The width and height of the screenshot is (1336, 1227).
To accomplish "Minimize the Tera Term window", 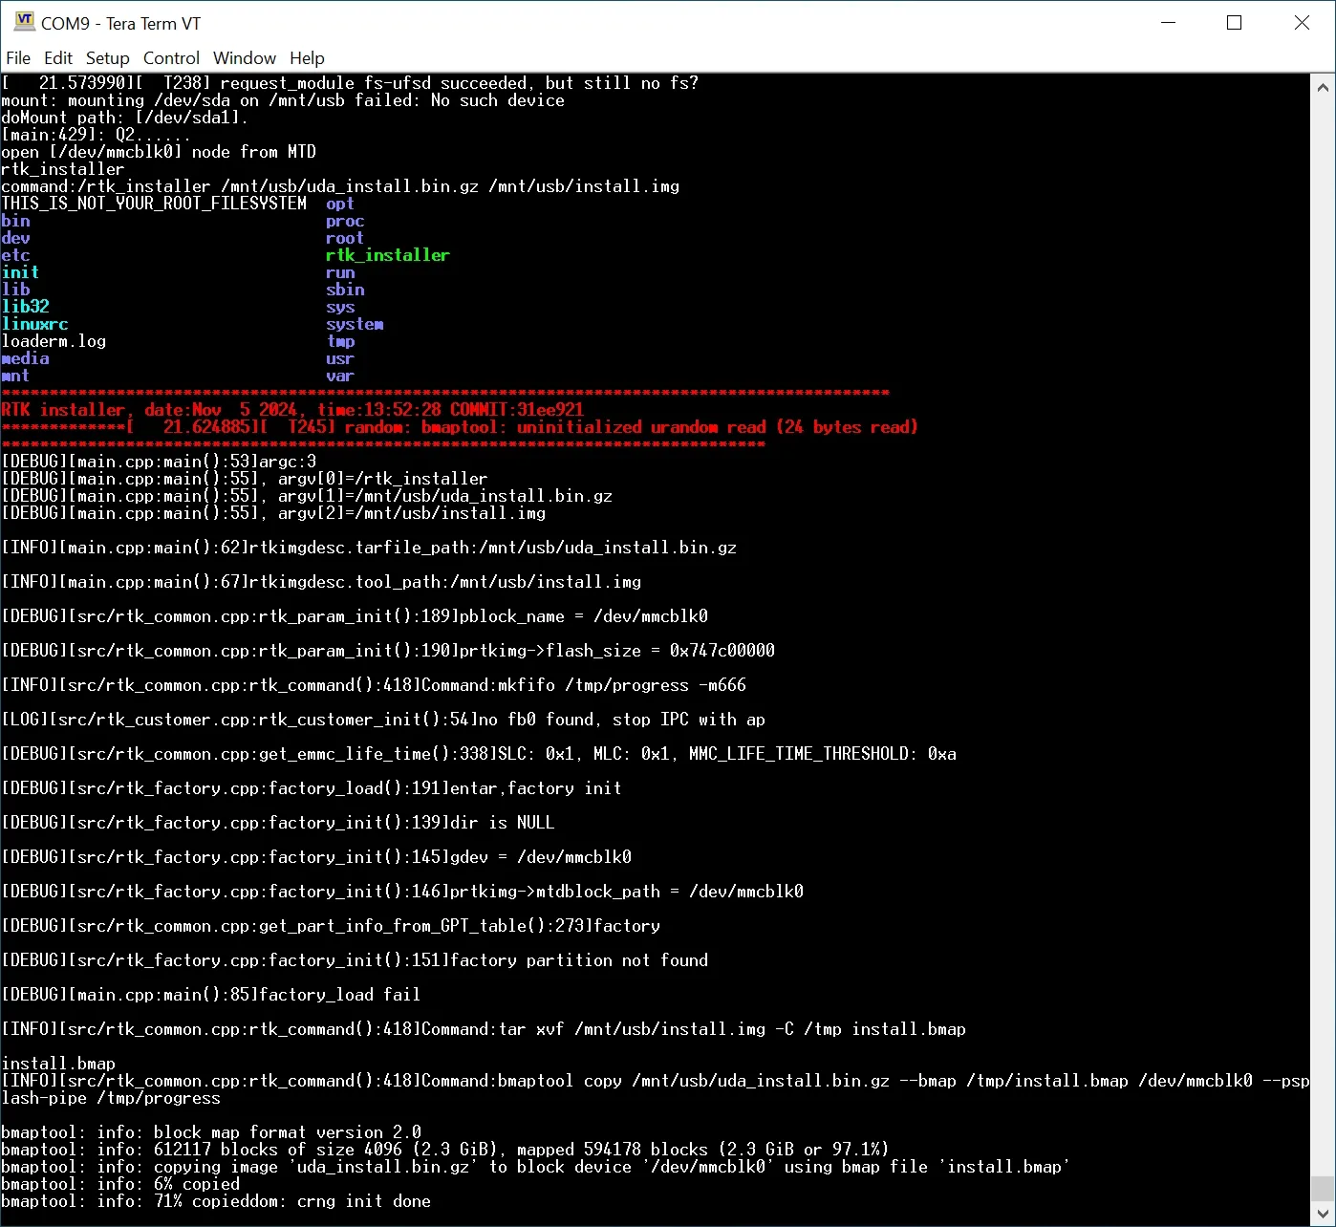I will 1169,23.
